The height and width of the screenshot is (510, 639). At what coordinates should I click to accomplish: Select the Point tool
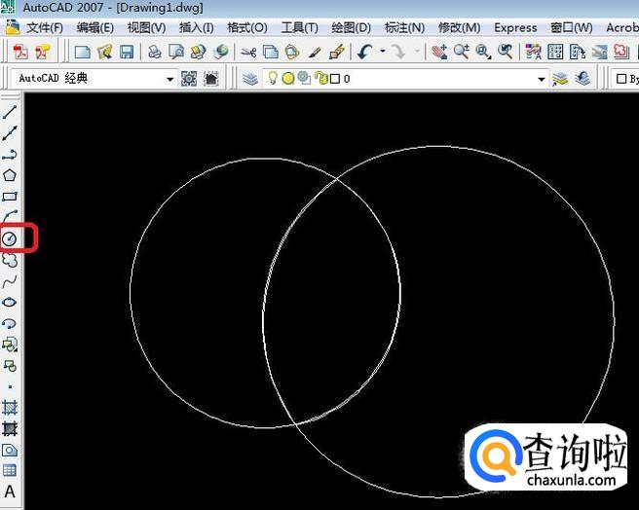10,386
